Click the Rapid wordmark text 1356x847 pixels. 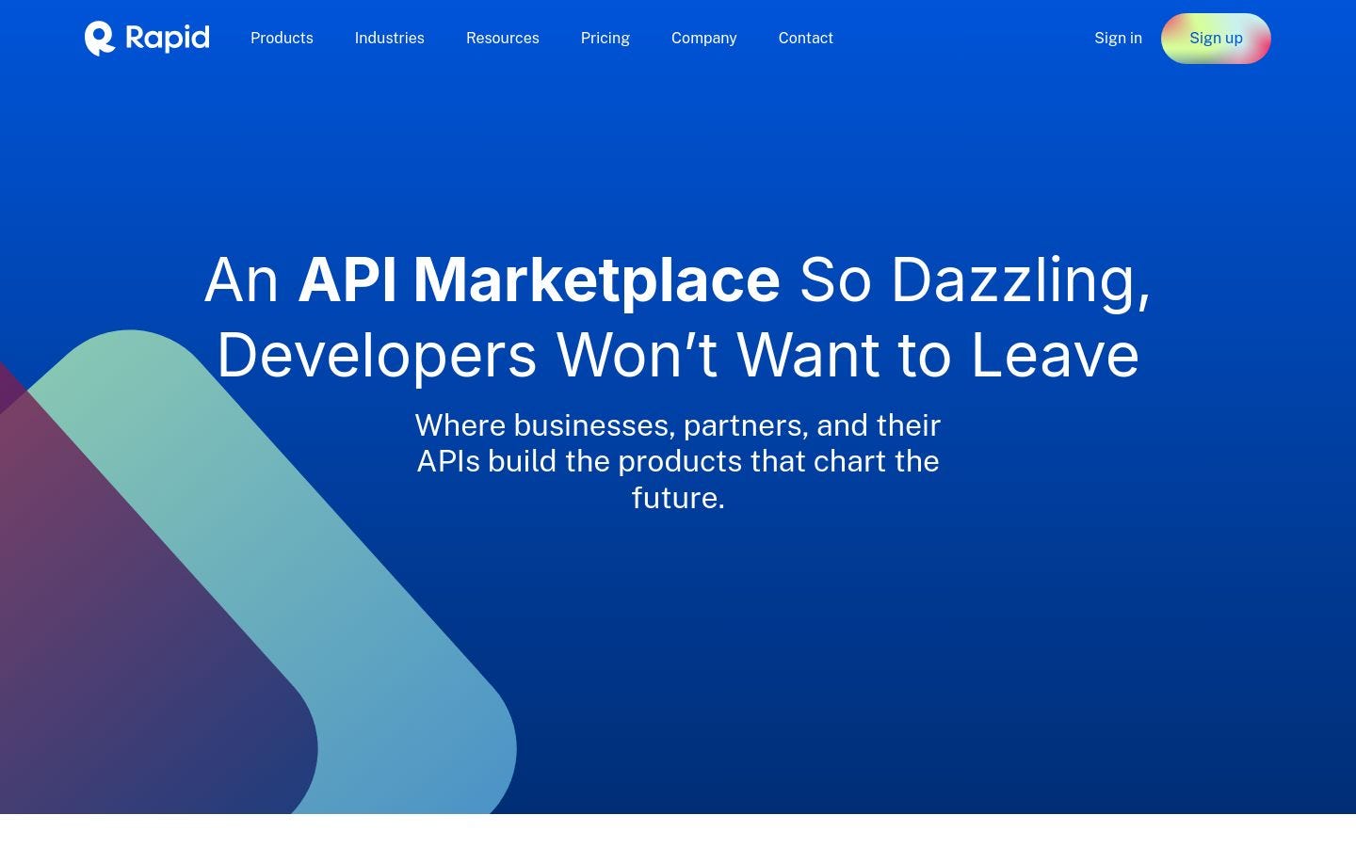168,38
